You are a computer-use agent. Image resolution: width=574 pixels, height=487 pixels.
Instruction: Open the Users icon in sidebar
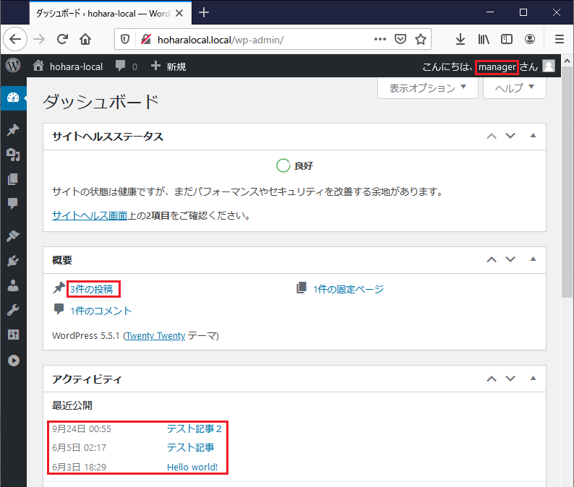[x=12, y=285]
